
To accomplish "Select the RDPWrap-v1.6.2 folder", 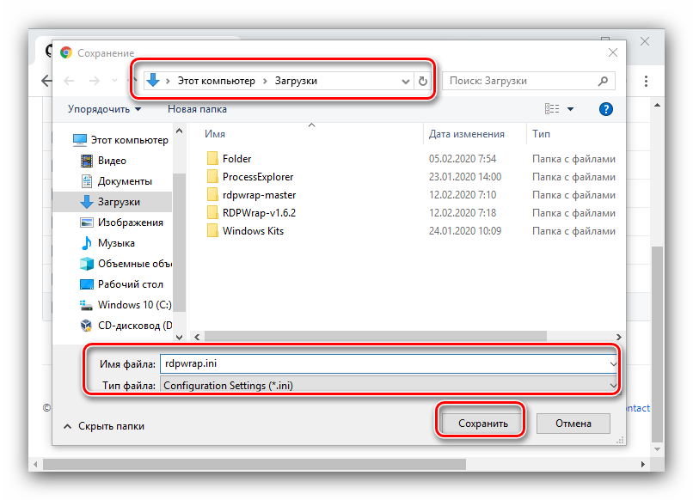I will point(258,212).
